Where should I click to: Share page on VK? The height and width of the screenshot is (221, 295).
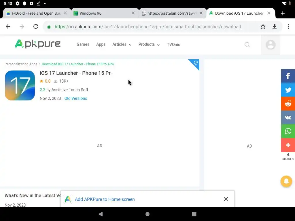(288, 117)
